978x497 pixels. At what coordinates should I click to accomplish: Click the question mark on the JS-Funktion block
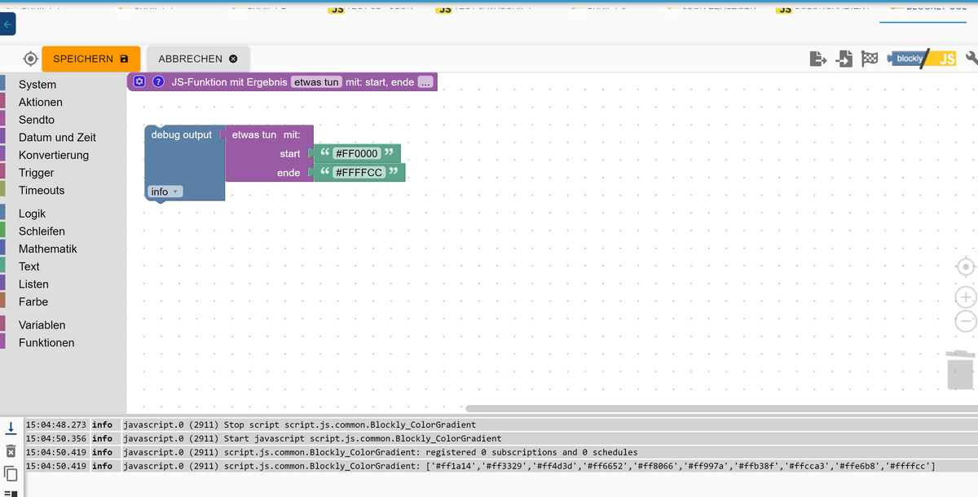(158, 82)
